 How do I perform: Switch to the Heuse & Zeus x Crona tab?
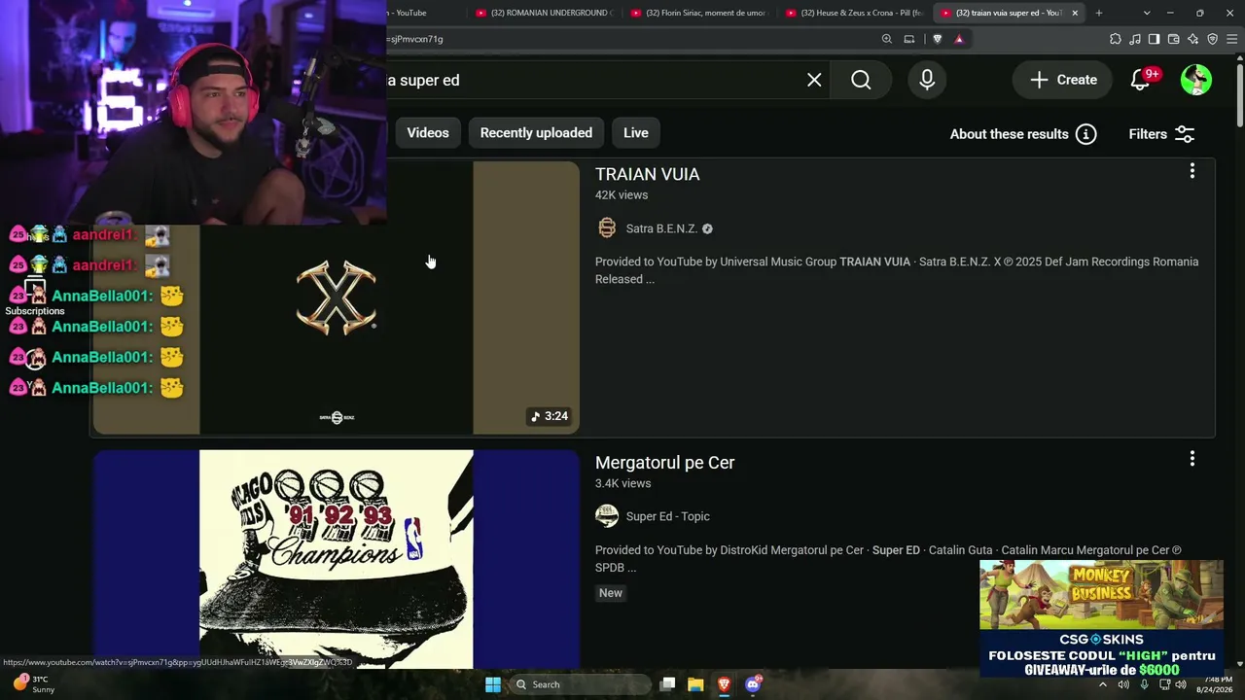tap(855, 13)
